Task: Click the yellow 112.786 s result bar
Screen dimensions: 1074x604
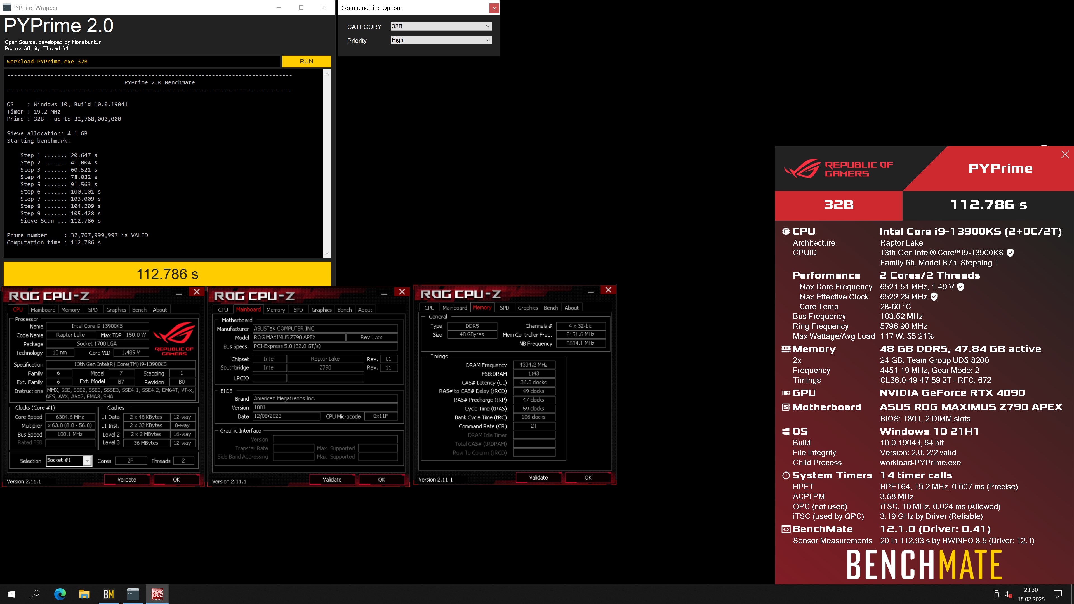Action: point(167,274)
